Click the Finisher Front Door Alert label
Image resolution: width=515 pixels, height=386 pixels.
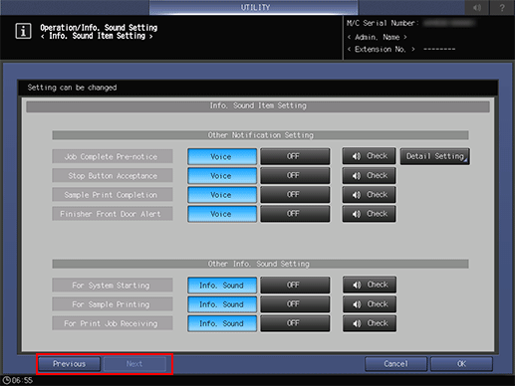(x=113, y=214)
